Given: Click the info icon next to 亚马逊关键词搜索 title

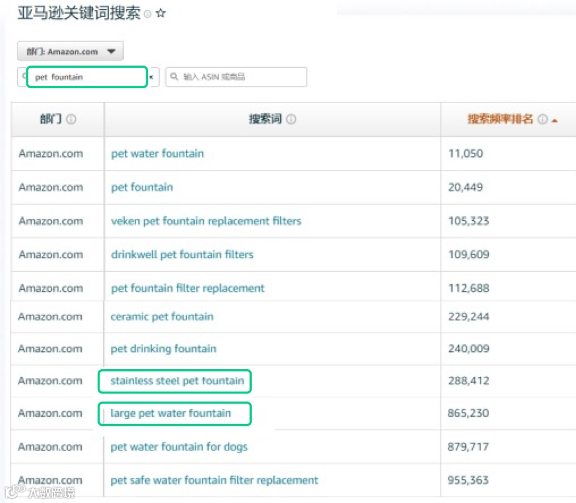Looking at the screenshot, I should point(148,15).
